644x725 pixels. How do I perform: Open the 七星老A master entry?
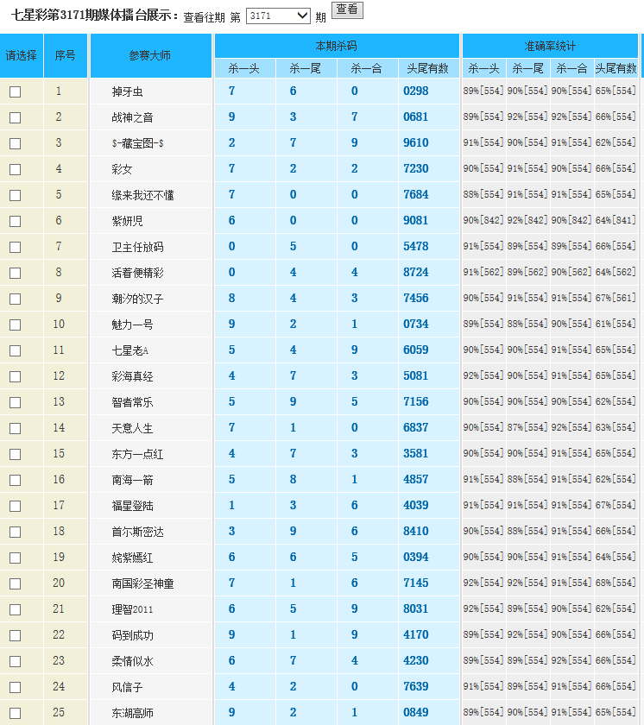click(x=130, y=350)
